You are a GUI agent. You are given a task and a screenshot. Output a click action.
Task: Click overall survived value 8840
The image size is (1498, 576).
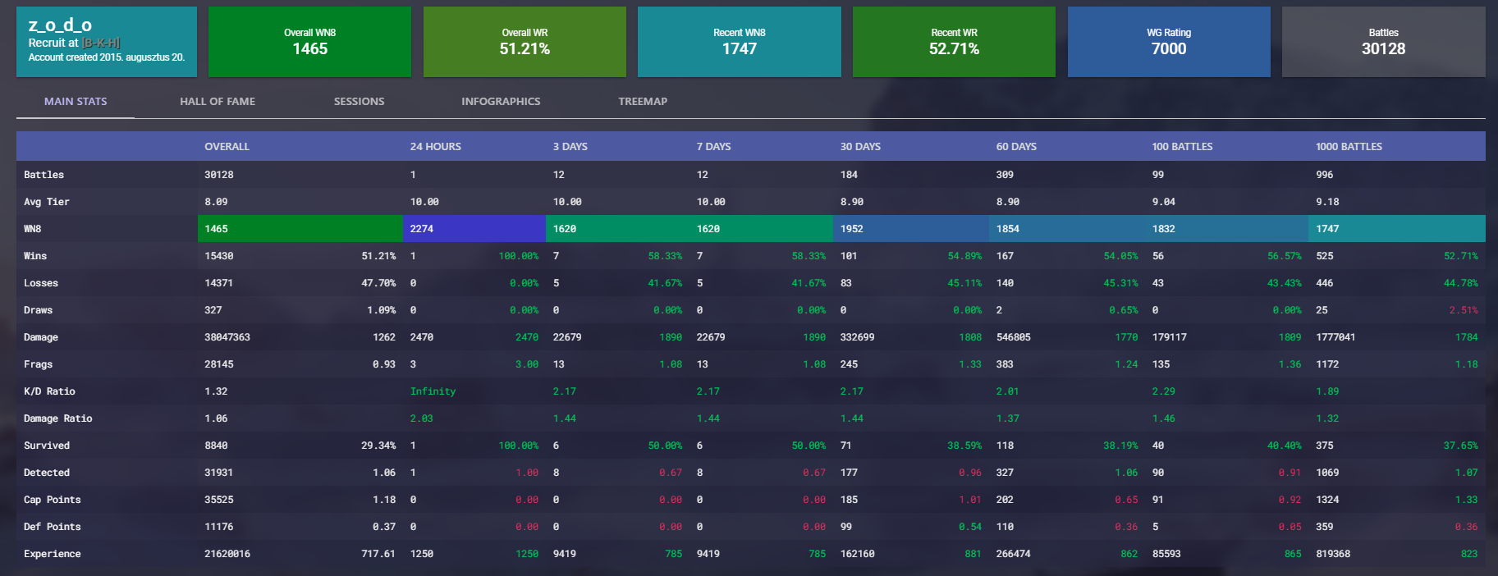pyautogui.click(x=216, y=446)
